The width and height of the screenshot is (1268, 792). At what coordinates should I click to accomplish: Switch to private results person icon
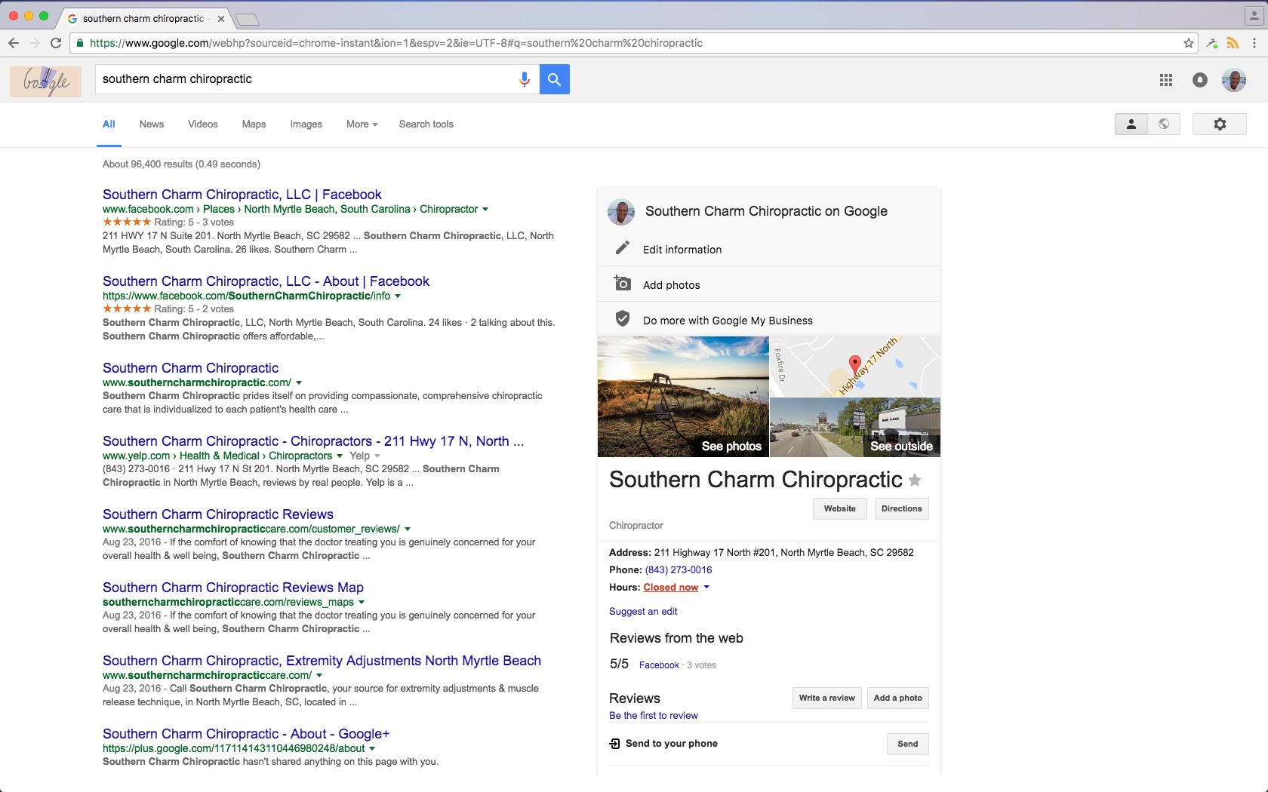point(1131,124)
